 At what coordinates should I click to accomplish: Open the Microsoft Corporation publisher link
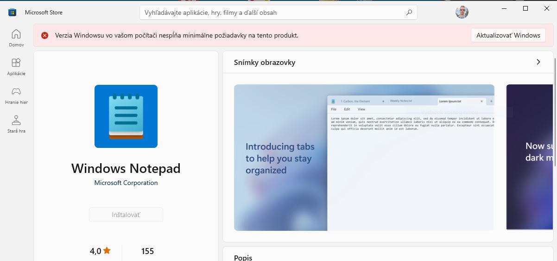(x=126, y=183)
